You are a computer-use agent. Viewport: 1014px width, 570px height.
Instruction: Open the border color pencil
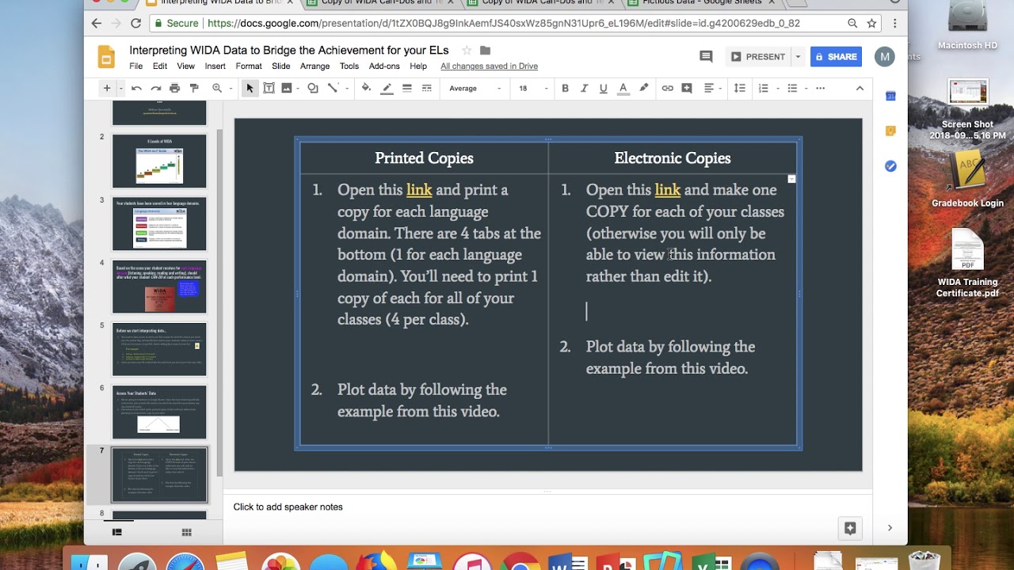pos(387,88)
